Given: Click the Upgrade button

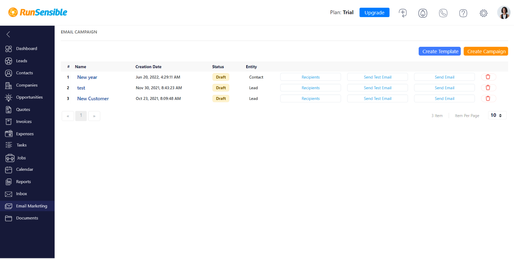Looking at the screenshot, I should coord(374,12).
